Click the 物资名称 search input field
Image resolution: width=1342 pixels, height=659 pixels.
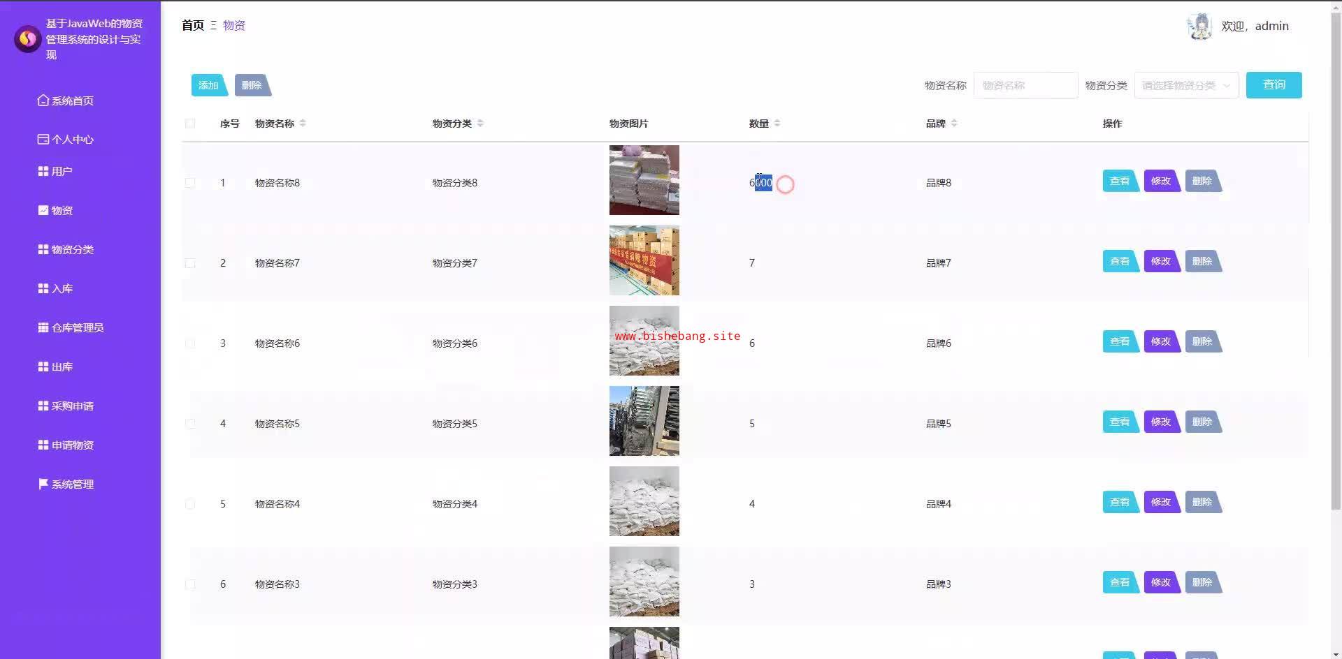(1025, 85)
